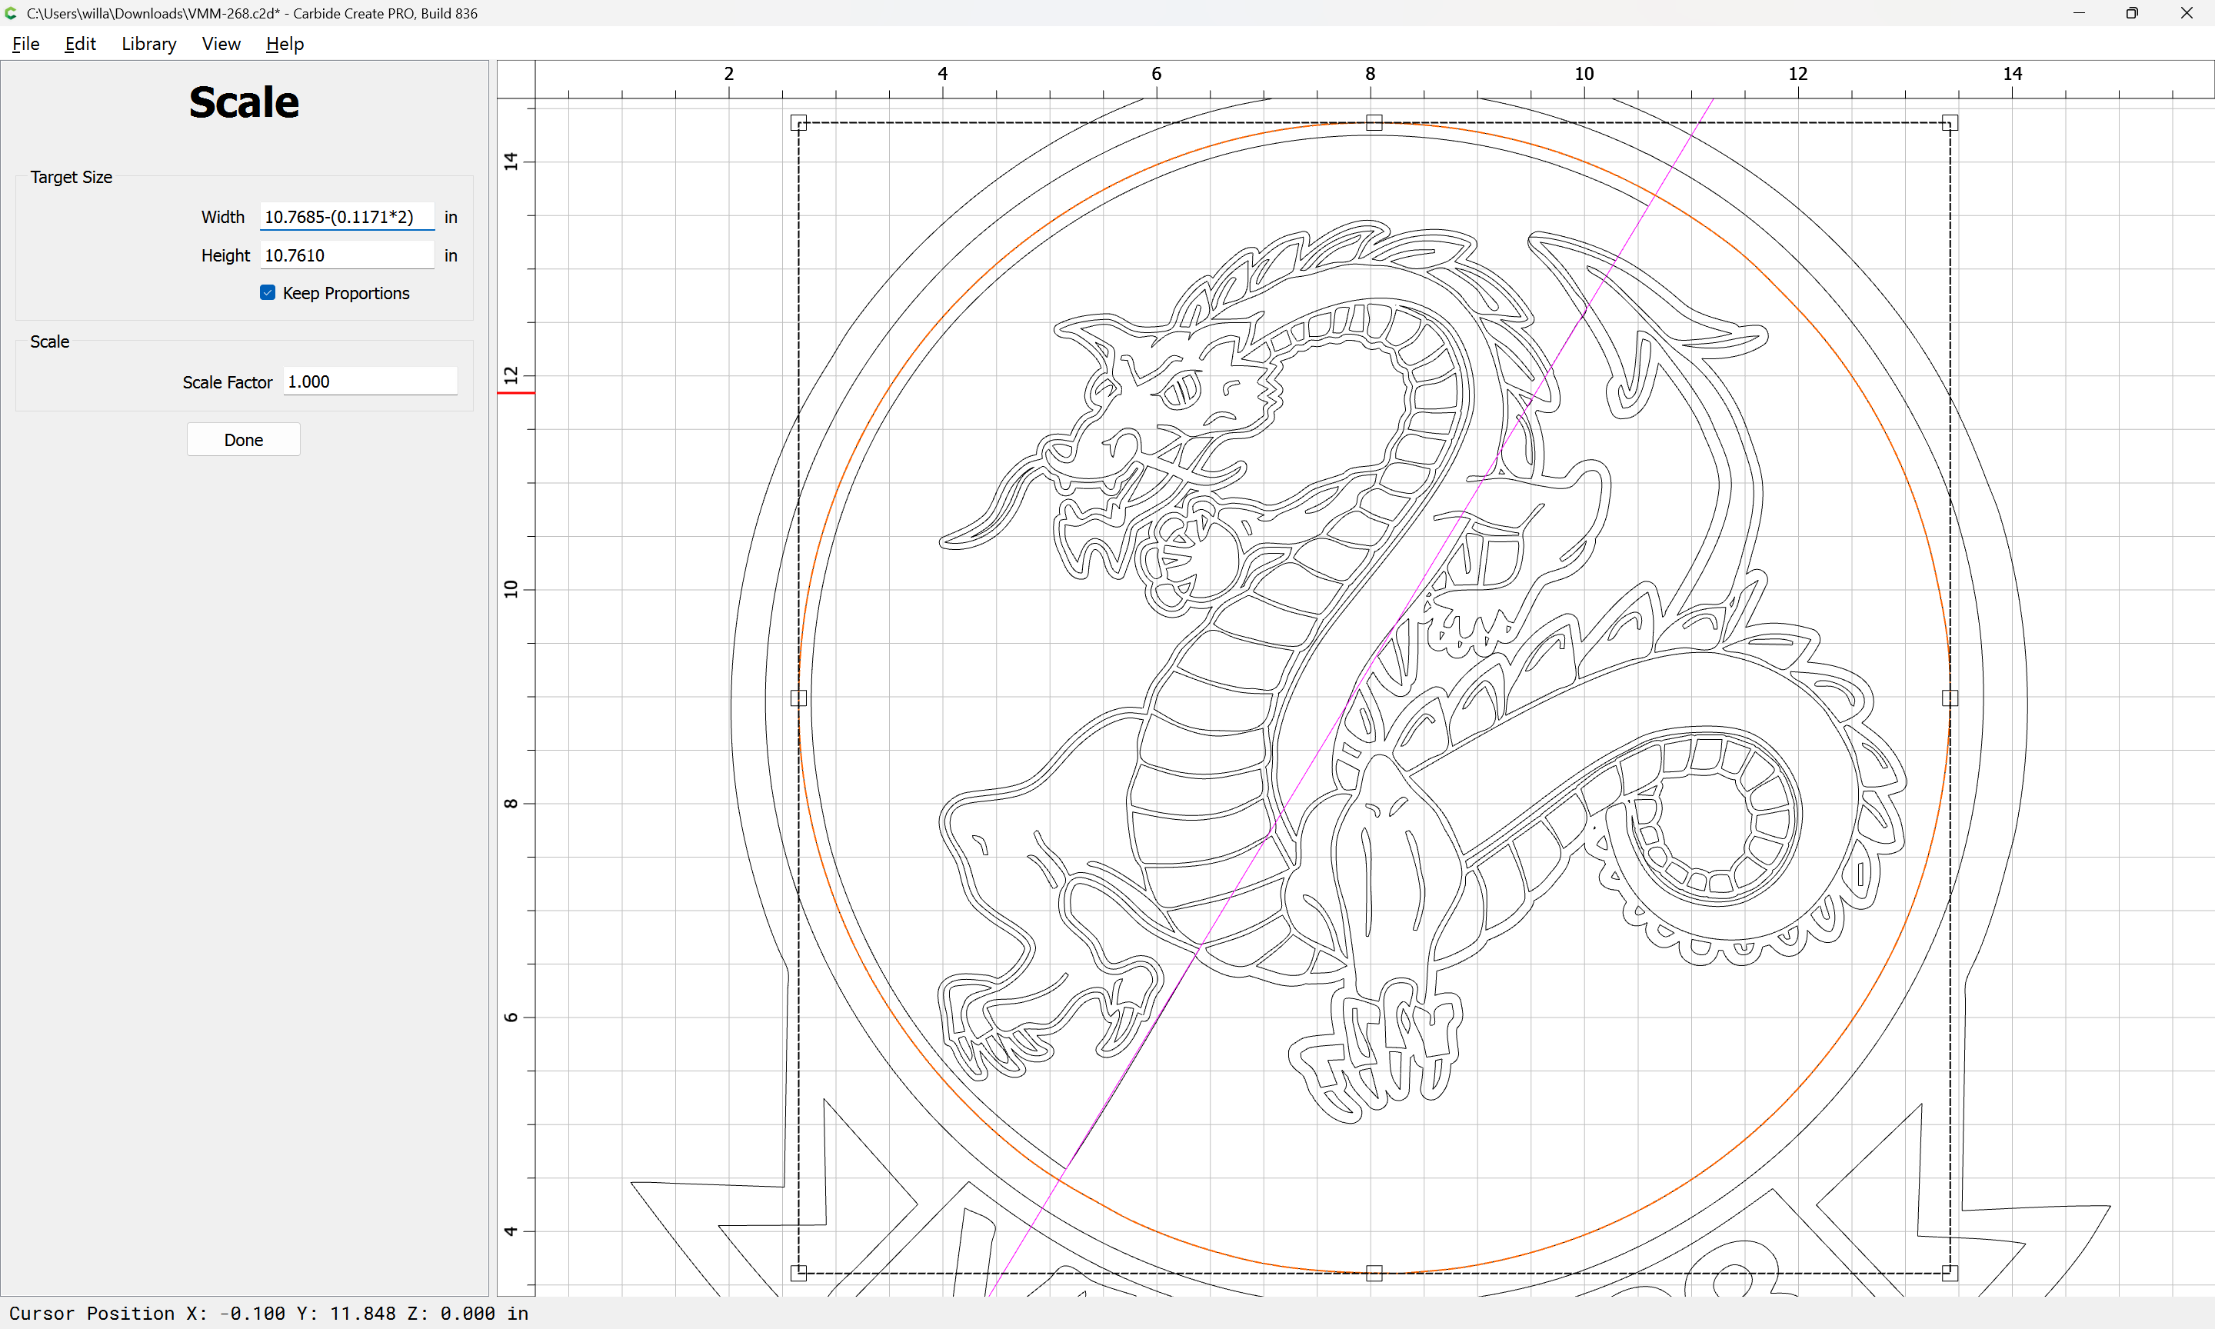This screenshot has height=1329, width=2215.
Task: Toggle the Keep Proportions checkbox
Action: [268, 293]
